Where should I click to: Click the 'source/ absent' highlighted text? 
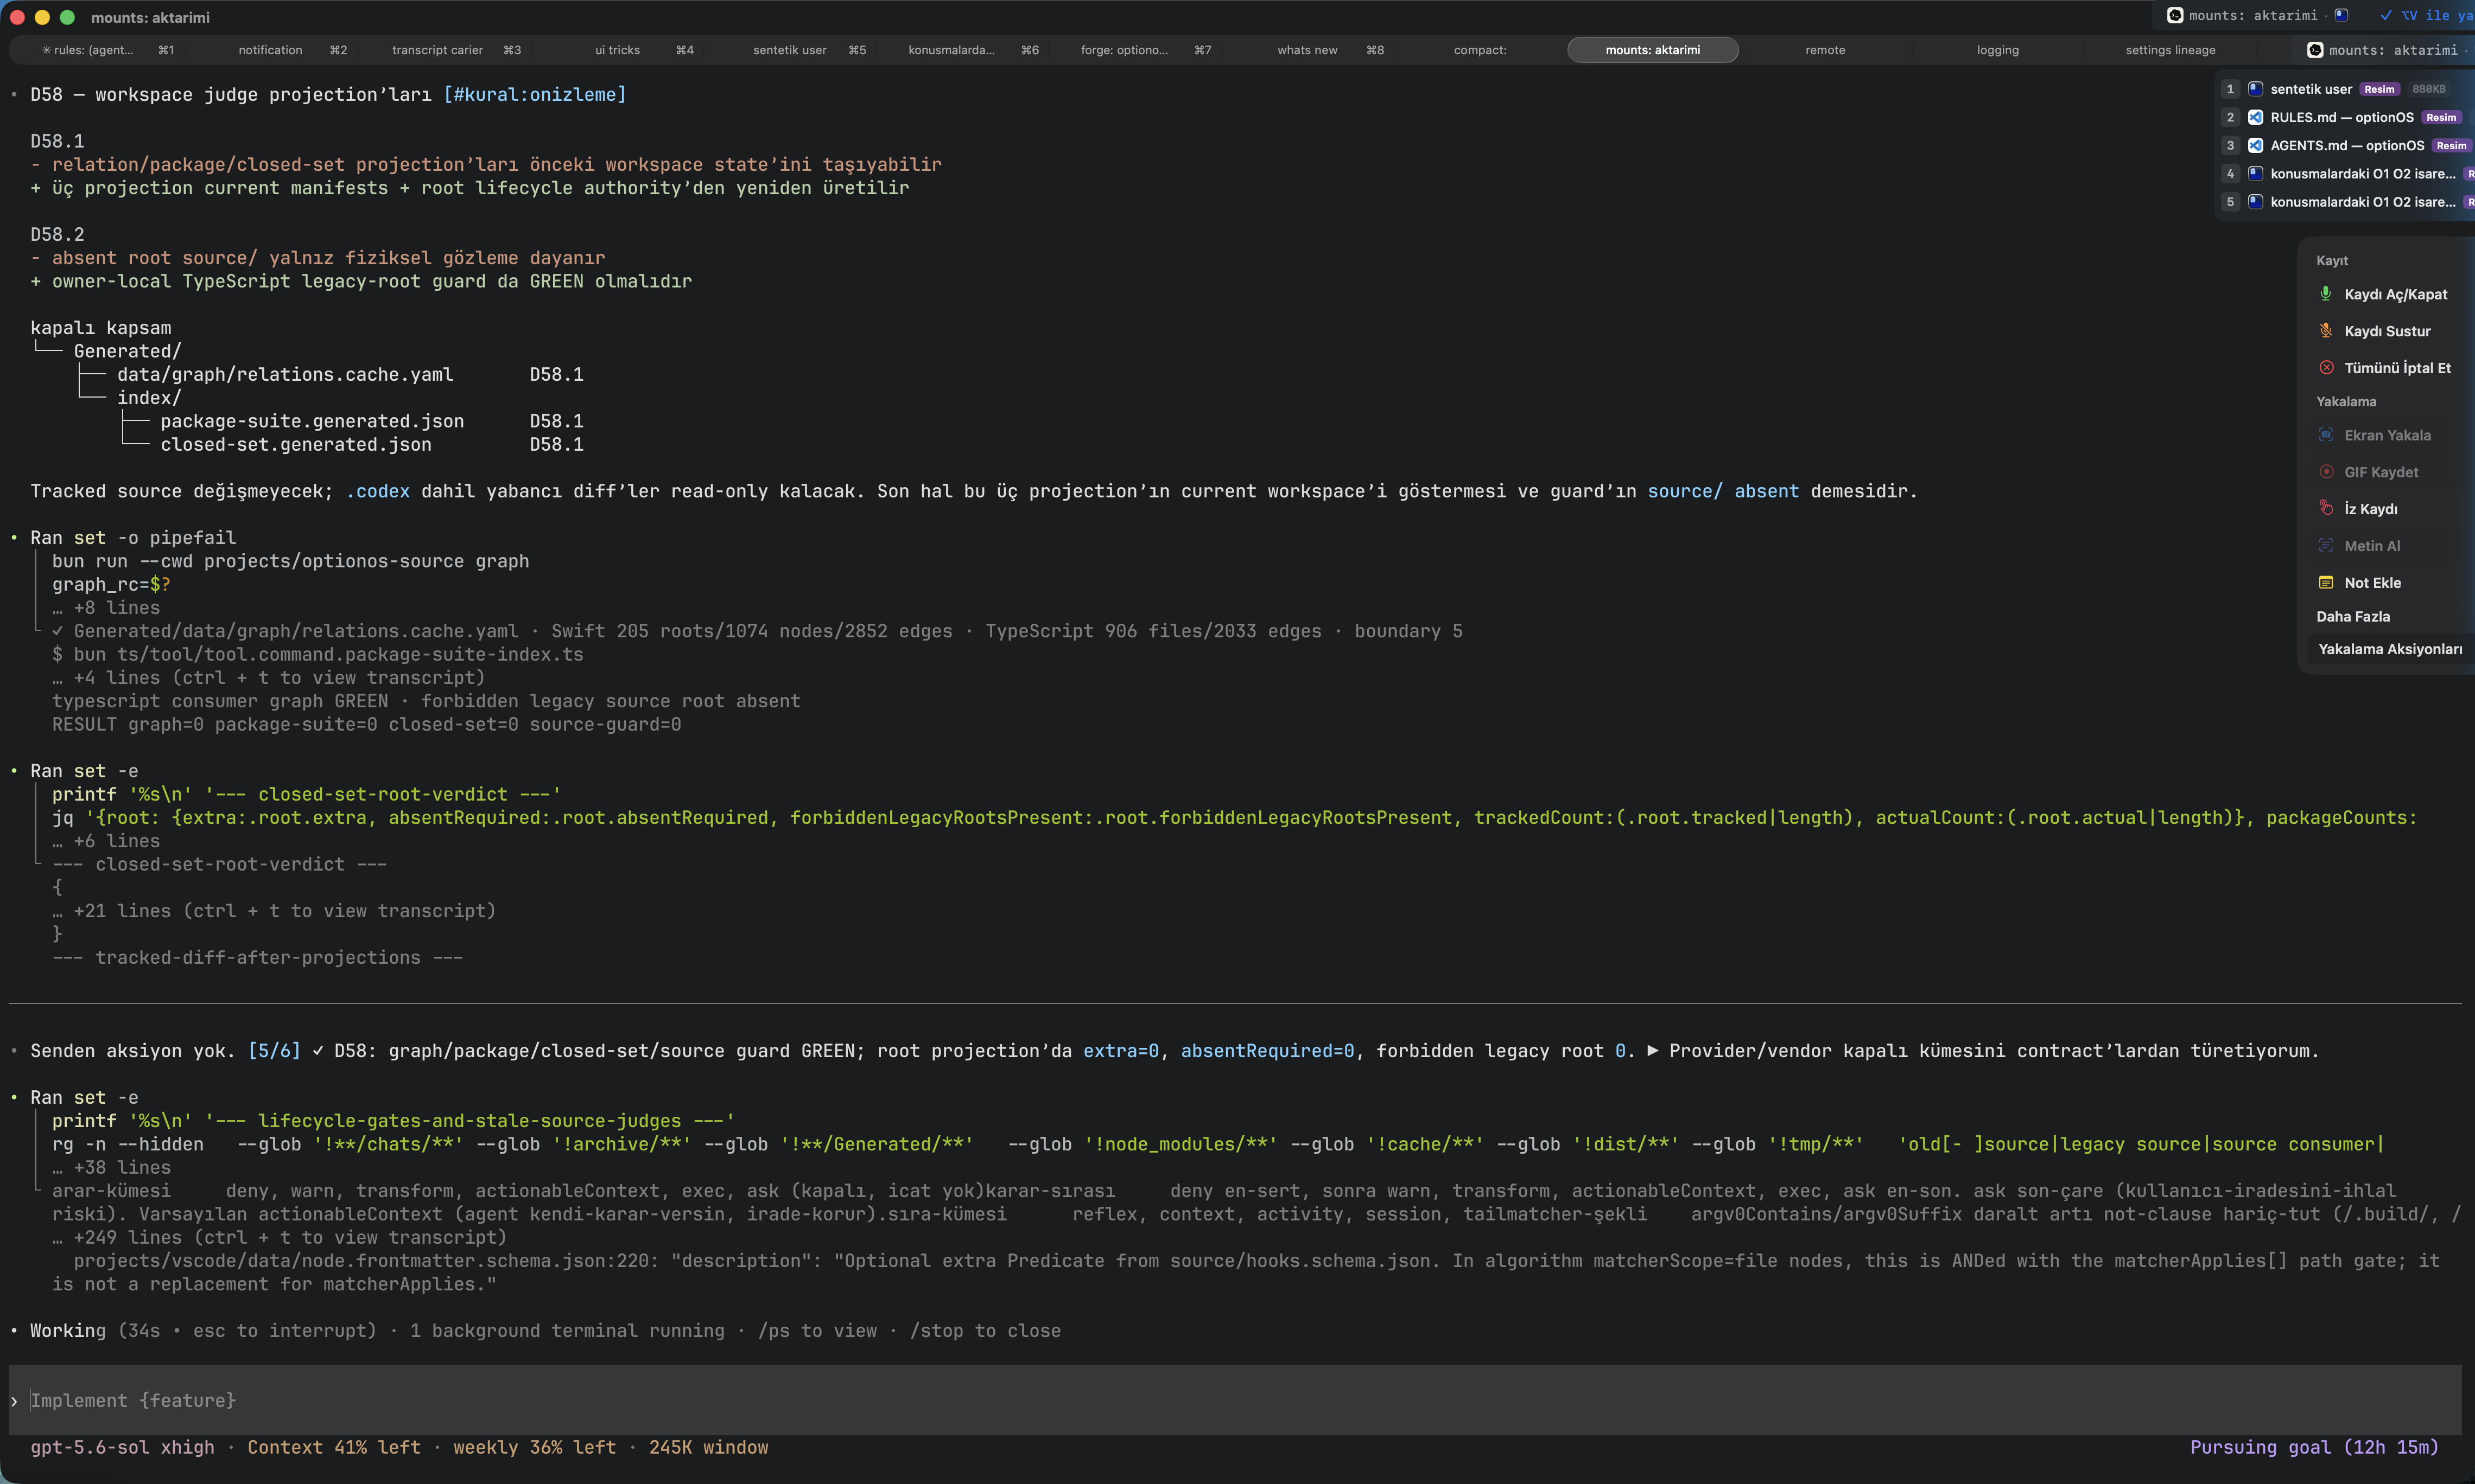point(1723,491)
